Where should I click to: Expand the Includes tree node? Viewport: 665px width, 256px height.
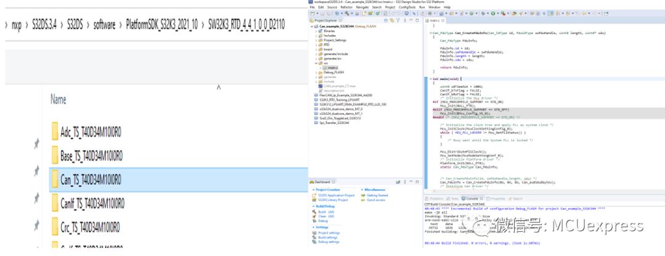point(316,36)
